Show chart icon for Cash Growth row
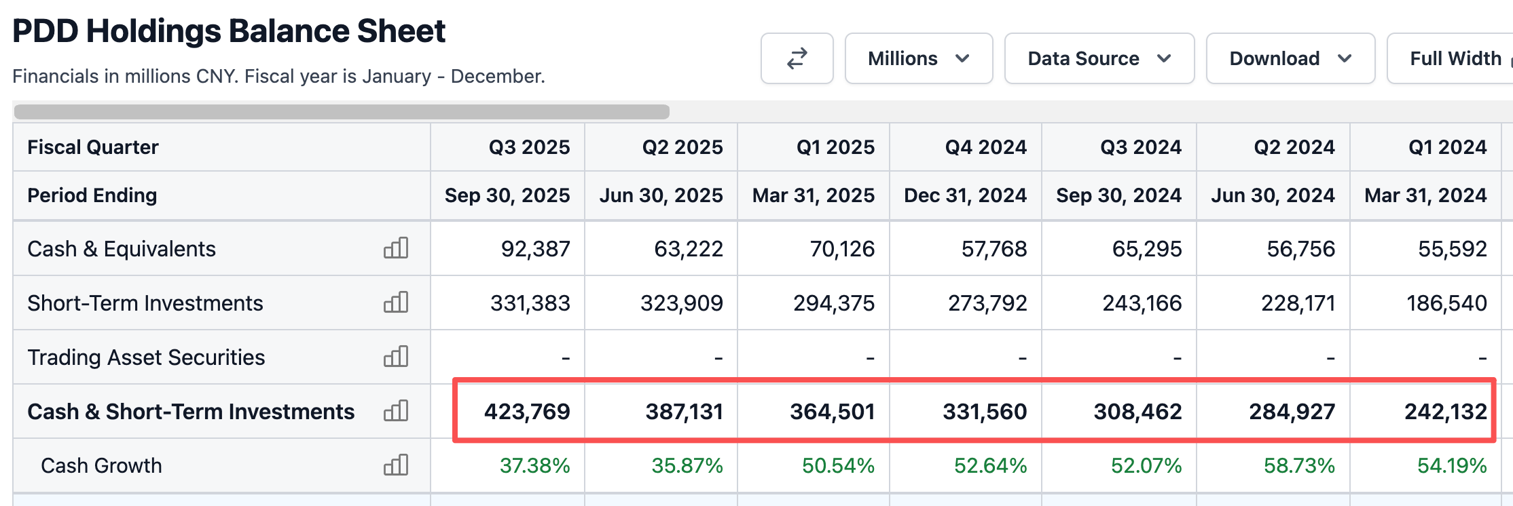1513x506 pixels. (x=396, y=465)
